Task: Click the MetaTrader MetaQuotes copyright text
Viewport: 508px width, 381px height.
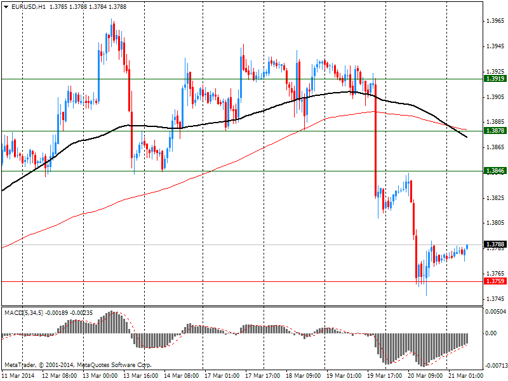Action: (77, 365)
